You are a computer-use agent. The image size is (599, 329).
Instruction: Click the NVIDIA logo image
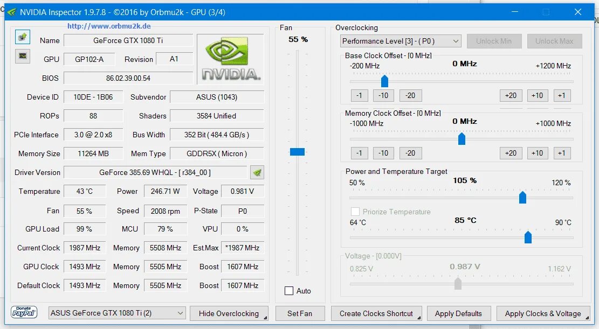230,59
